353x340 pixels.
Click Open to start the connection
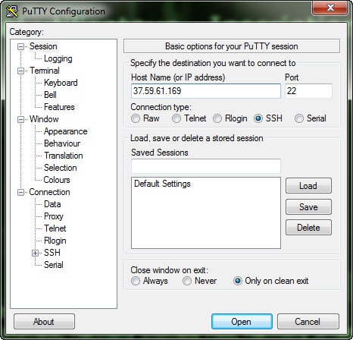click(x=242, y=322)
